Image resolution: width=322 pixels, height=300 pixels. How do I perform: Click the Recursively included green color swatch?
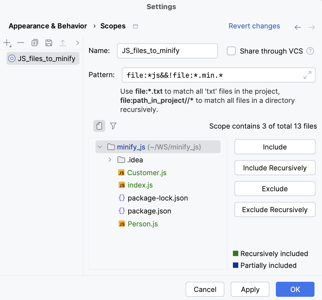[235, 253]
